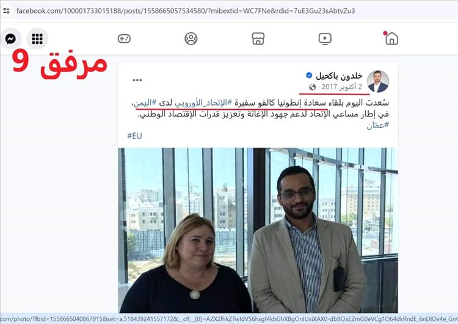The width and height of the screenshot is (458, 324).
Task: Open the Facebook menu grid icon
Action: 37,38
